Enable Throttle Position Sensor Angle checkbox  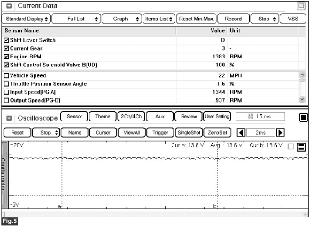[6, 84]
